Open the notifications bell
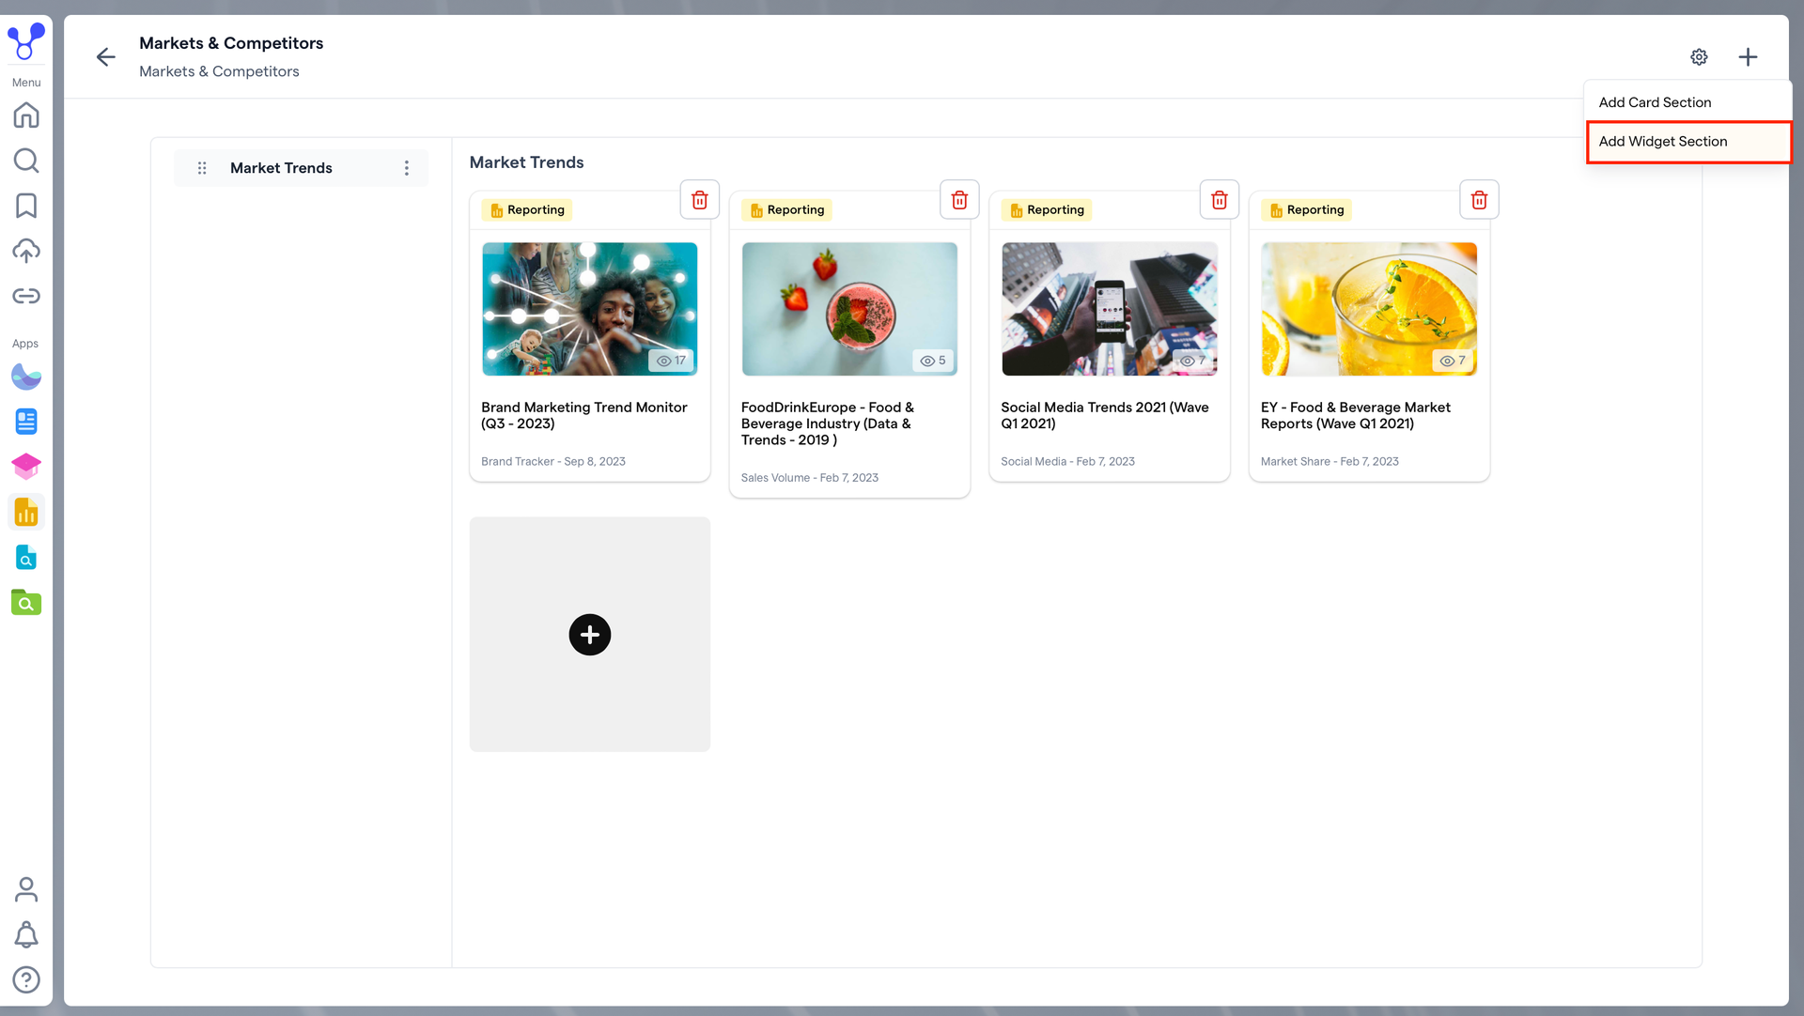1804x1016 pixels. pos(26,934)
